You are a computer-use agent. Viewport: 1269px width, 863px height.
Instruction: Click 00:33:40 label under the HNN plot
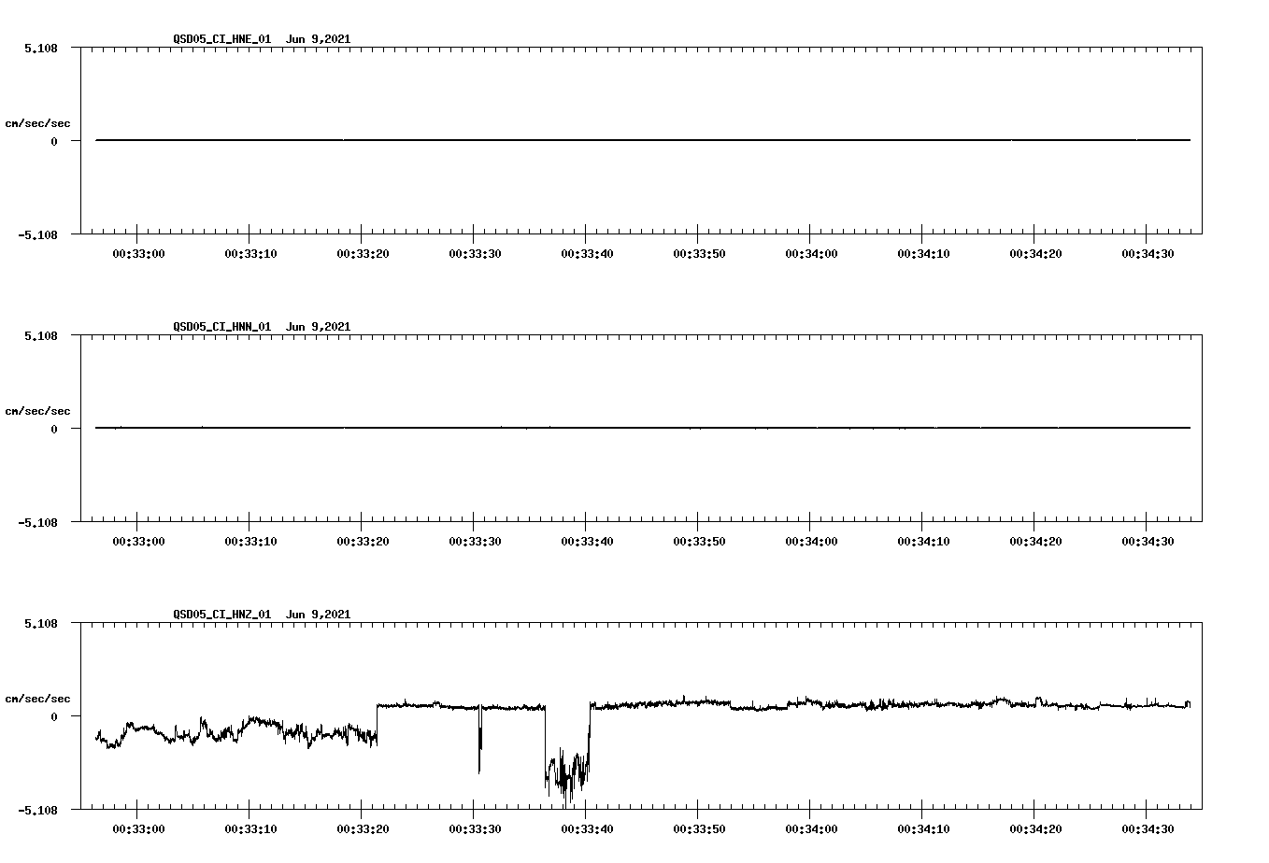[587, 542]
